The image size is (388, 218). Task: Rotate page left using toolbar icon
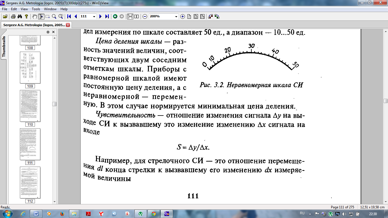210,16
